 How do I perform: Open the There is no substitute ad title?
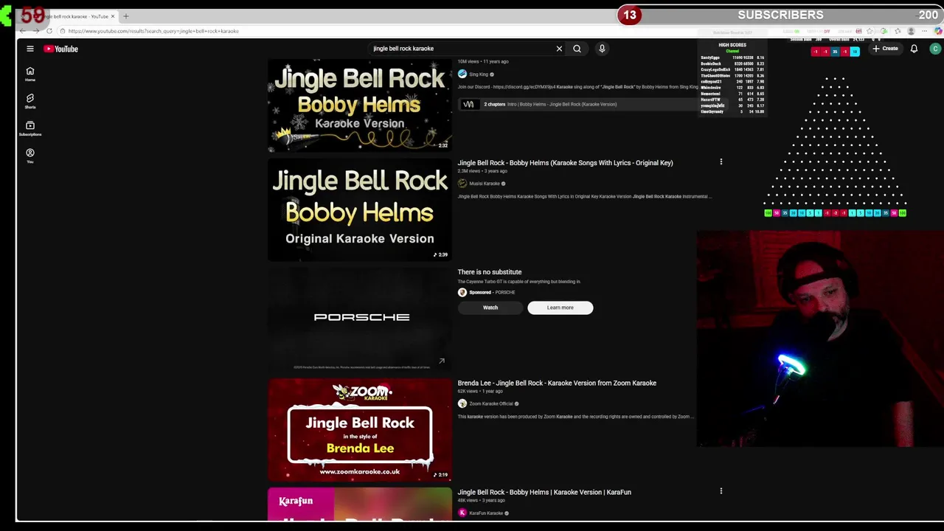click(490, 272)
